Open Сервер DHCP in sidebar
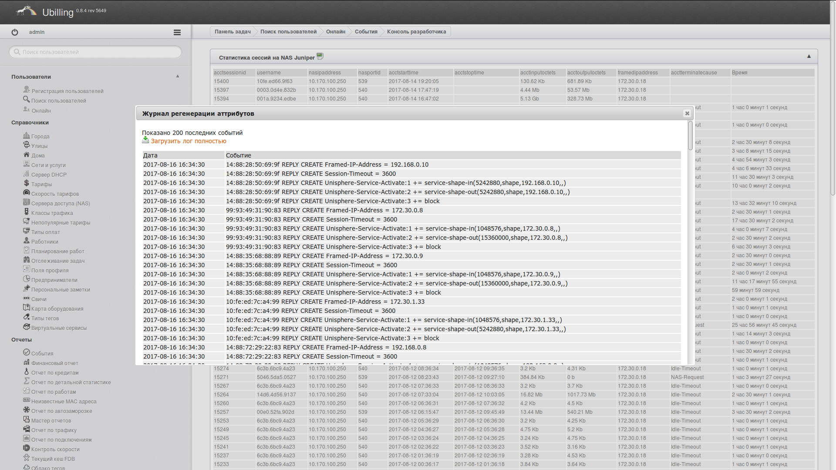Image resolution: width=836 pixels, height=470 pixels. click(x=49, y=175)
